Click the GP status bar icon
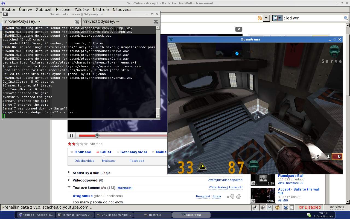Image resolution: width=350 pixels, height=219 pixels. [270, 208]
